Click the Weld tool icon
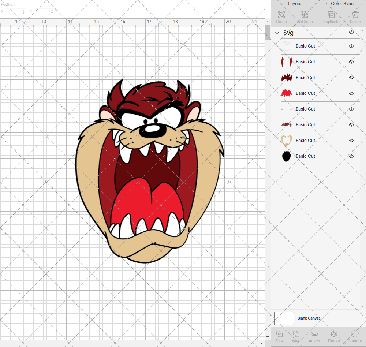Image resolution: width=366 pixels, height=347 pixels. [296, 334]
